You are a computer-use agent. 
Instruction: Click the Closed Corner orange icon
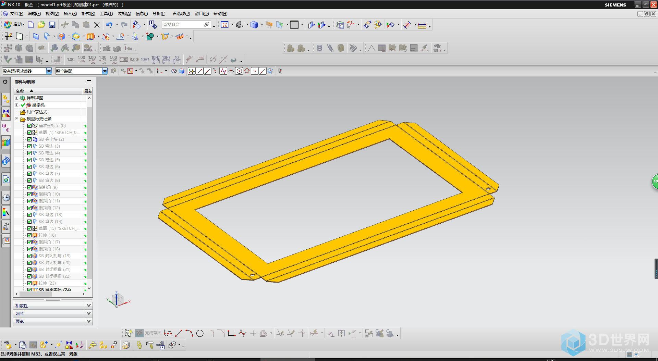[61, 36]
